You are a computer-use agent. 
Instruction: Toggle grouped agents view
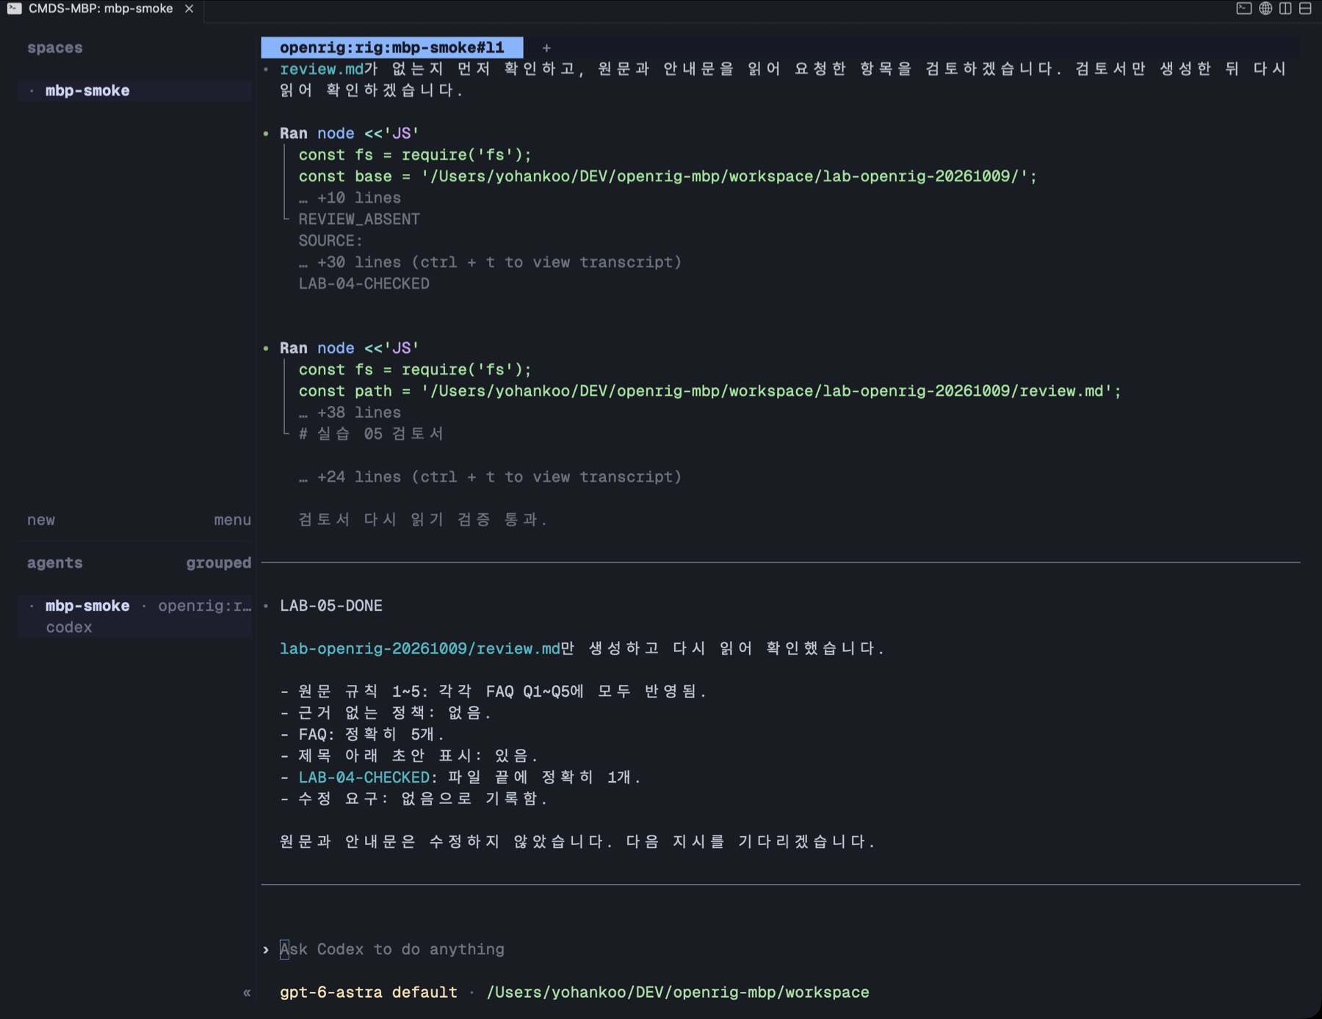[x=218, y=563]
